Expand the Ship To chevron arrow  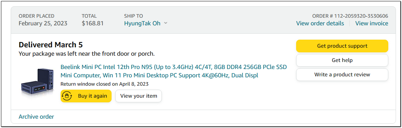click(165, 23)
